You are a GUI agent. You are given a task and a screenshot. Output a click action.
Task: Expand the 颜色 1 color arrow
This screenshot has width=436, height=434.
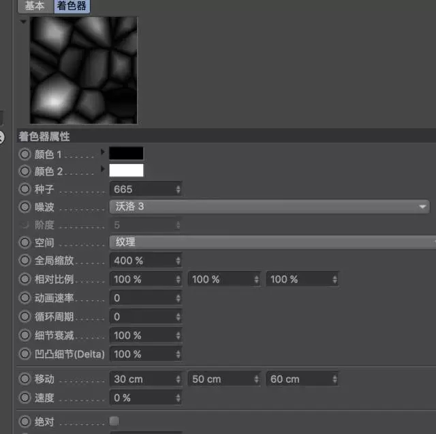point(103,152)
